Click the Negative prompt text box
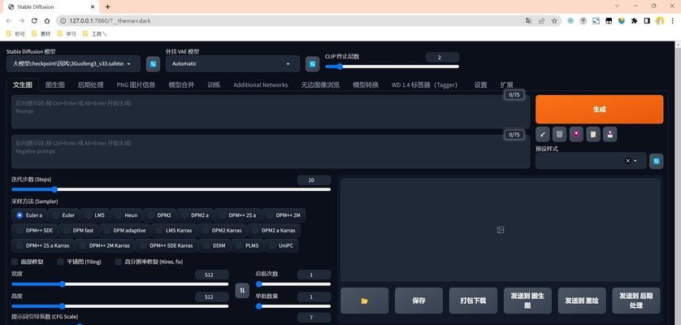 pos(271,152)
